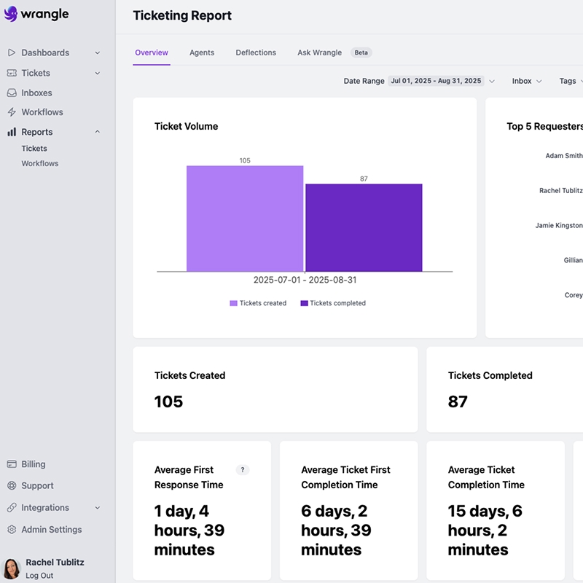Click the Workflows lightning bolt icon
This screenshot has height=583, width=583.
pyautogui.click(x=12, y=112)
